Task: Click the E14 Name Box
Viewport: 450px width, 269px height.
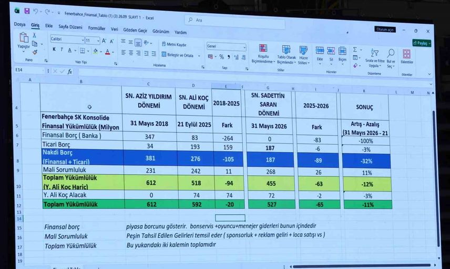Action: point(29,70)
